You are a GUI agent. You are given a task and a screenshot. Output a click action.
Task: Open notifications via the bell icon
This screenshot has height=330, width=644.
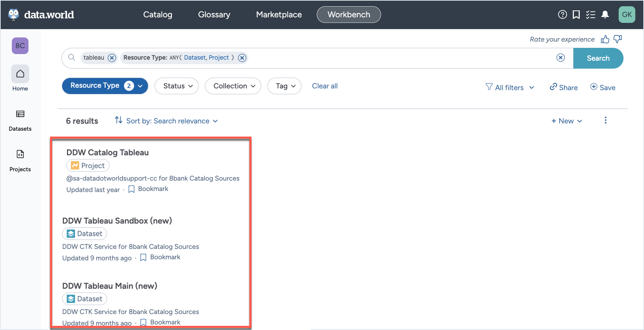605,14
